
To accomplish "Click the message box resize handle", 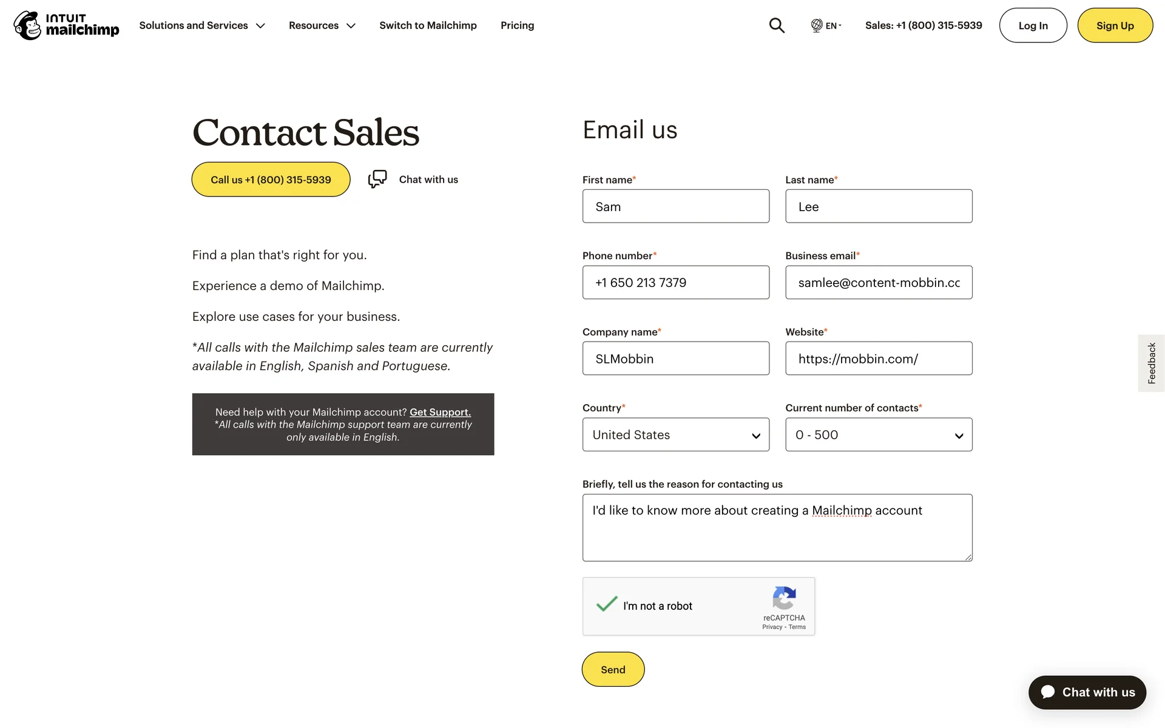I will pos(968,557).
